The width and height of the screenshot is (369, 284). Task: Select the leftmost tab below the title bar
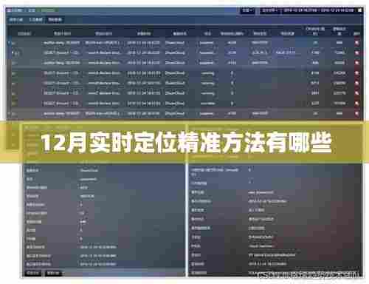(x=16, y=19)
